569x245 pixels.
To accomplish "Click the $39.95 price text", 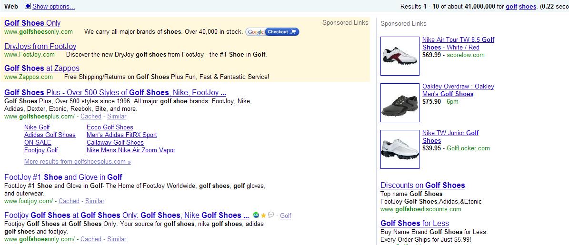I will [431, 148].
